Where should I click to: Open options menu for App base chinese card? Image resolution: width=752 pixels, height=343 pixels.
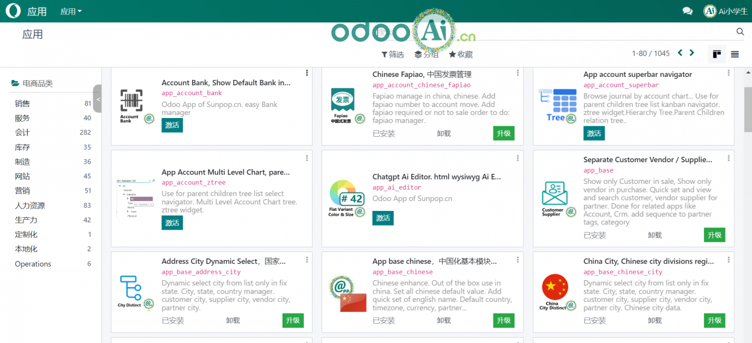point(518,260)
